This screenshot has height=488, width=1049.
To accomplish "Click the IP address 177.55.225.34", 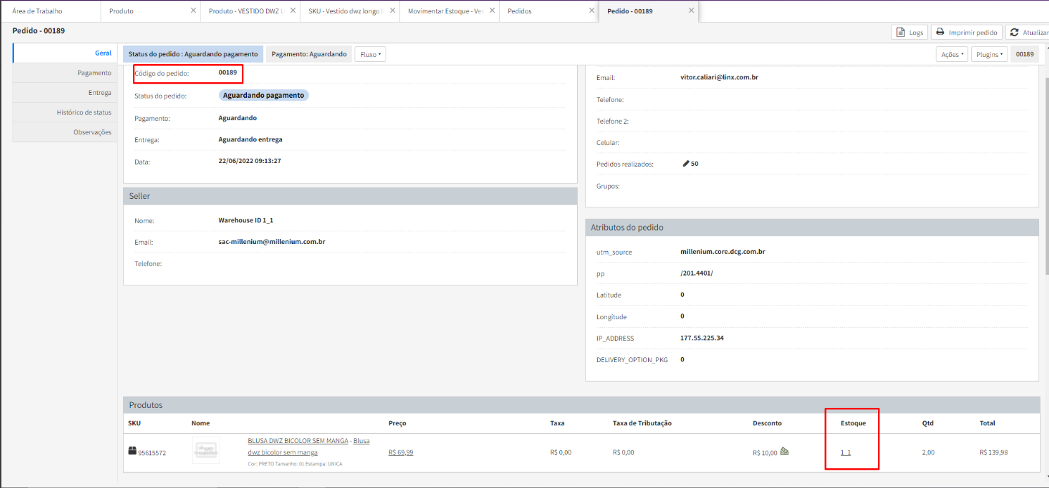I will coord(702,338).
